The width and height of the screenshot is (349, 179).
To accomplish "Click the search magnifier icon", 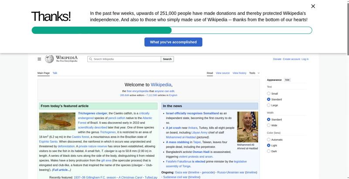I will (90, 59).
